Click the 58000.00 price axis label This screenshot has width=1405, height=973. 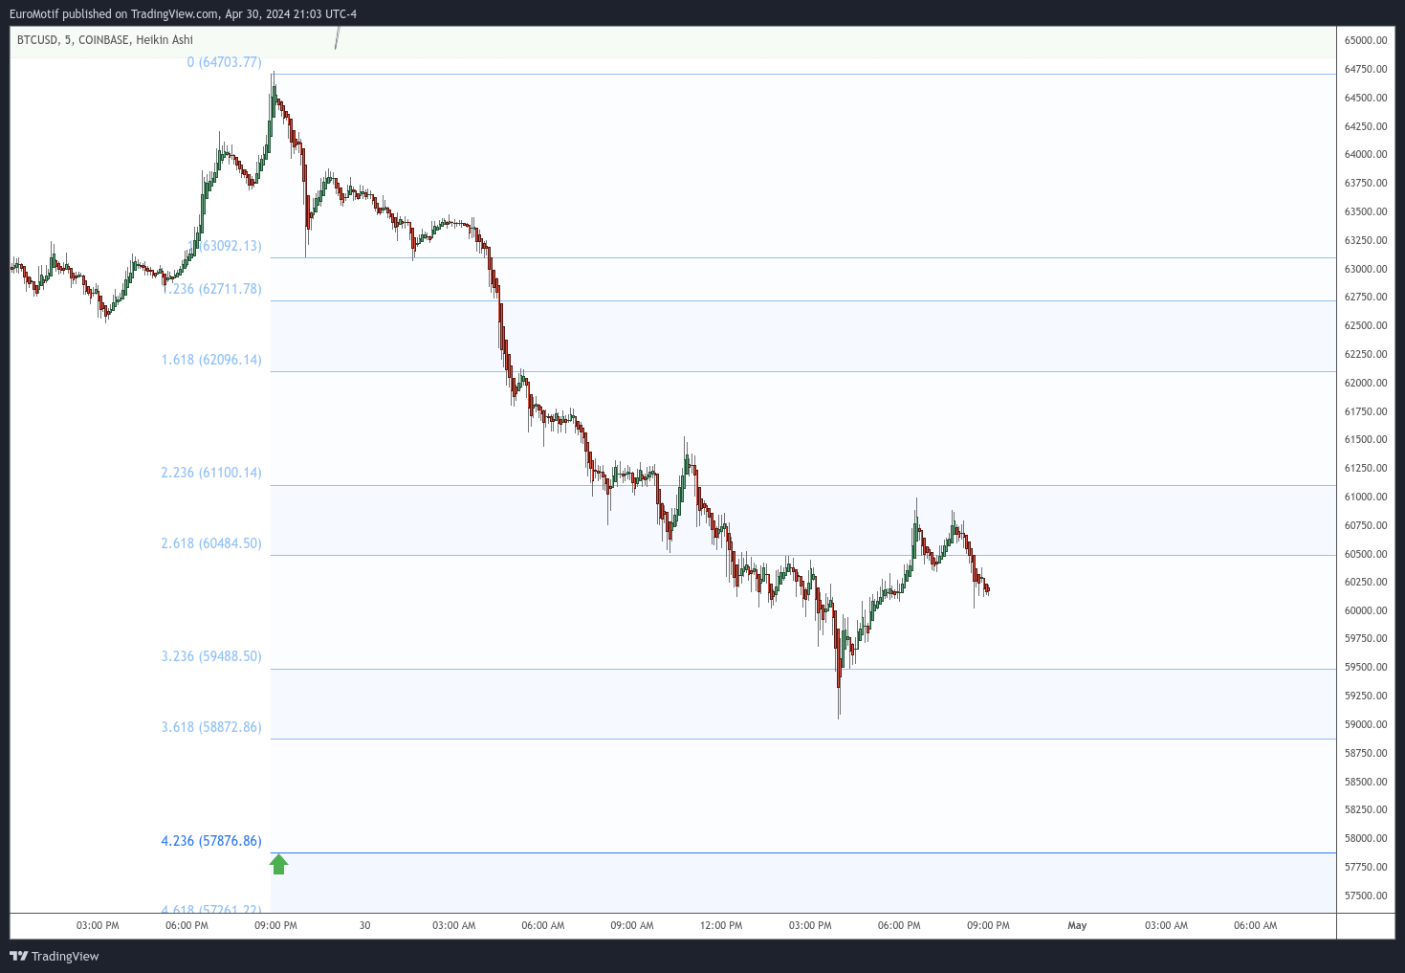pyautogui.click(x=1366, y=838)
